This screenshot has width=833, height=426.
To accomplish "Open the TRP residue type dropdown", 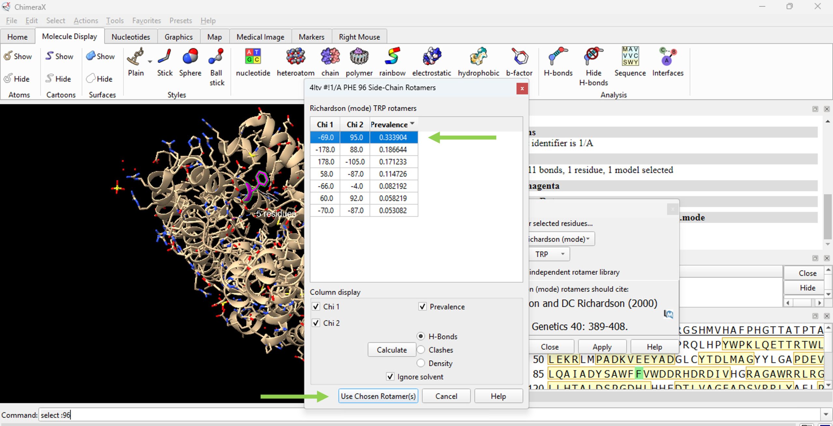I will coord(550,254).
